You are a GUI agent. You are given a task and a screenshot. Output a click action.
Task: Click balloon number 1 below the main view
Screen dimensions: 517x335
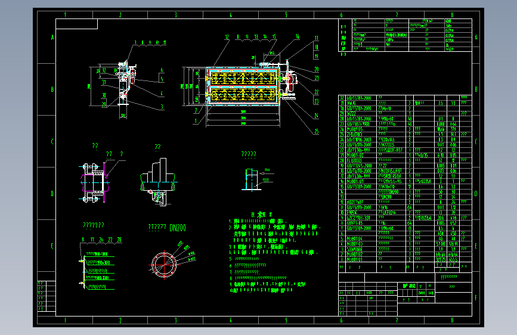[196, 121]
